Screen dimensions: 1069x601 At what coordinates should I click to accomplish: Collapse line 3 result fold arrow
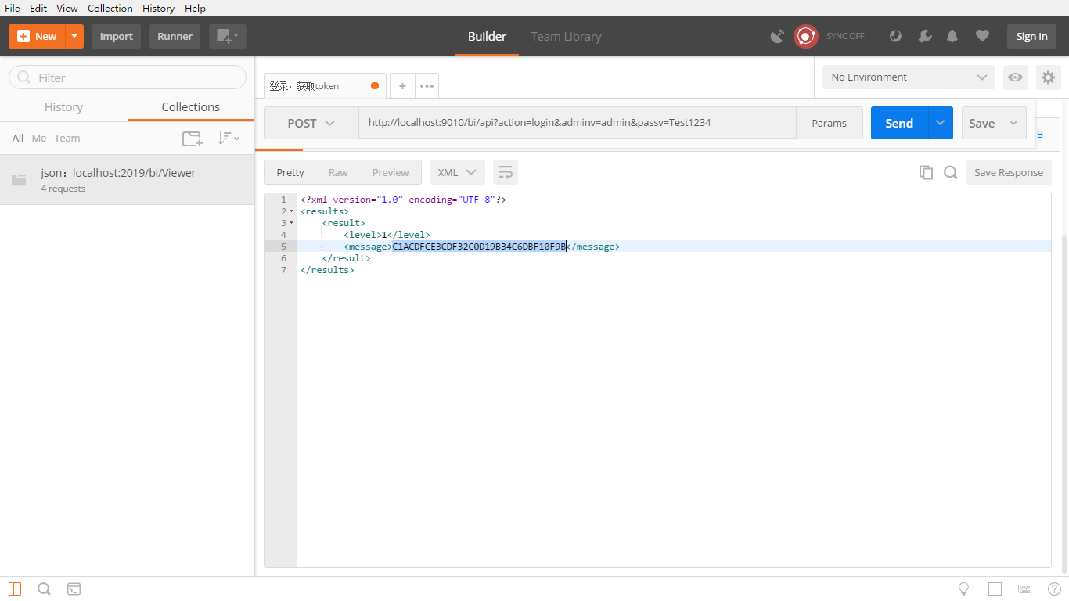coord(292,223)
